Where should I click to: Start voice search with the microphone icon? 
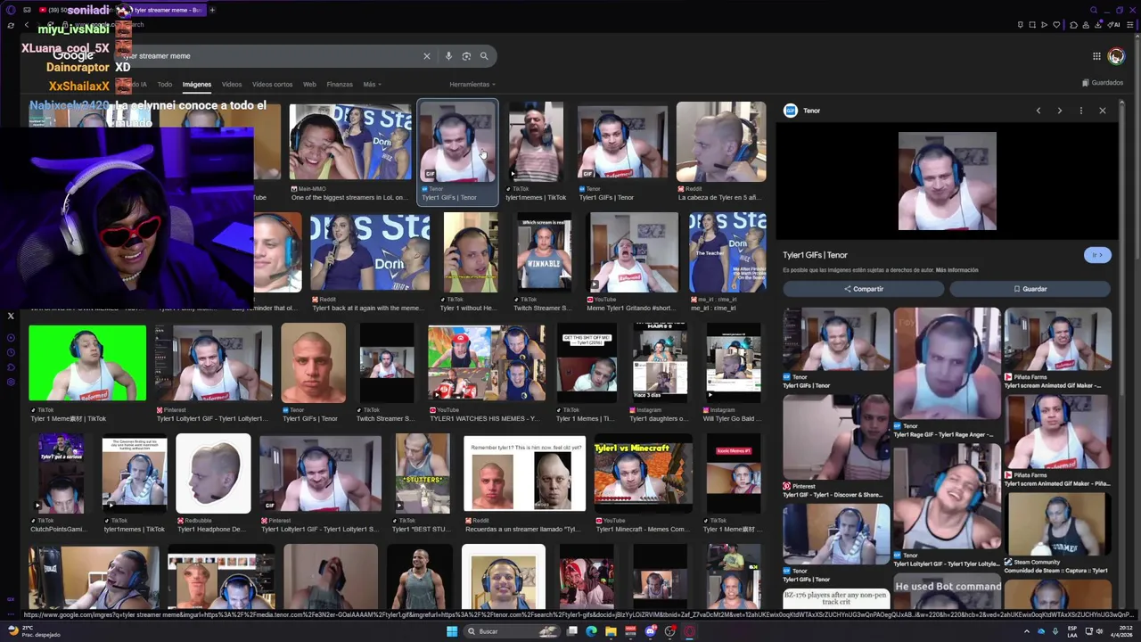coord(448,56)
